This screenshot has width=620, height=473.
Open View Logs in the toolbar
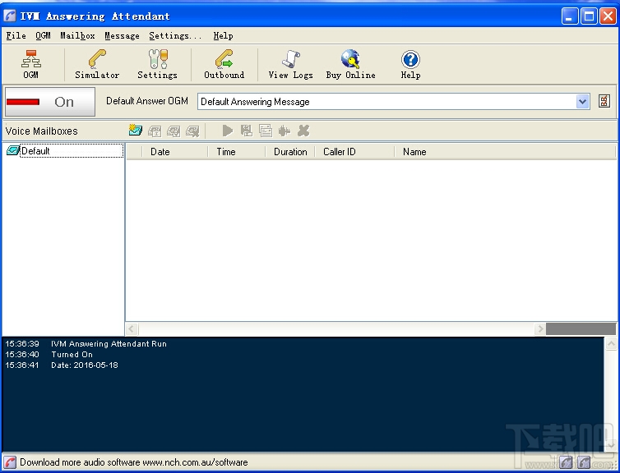[x=290, y=64]
